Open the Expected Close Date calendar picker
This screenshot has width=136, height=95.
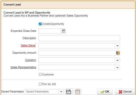63,31
